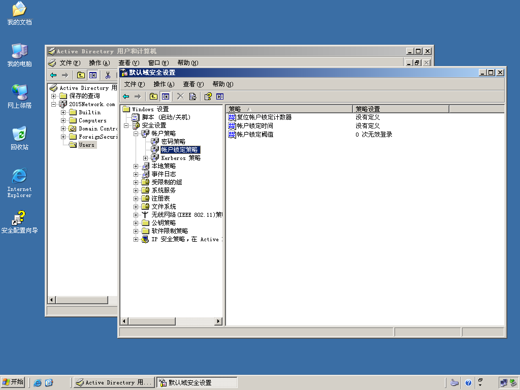Open 我的文档 desktop icon

point(20,13)
